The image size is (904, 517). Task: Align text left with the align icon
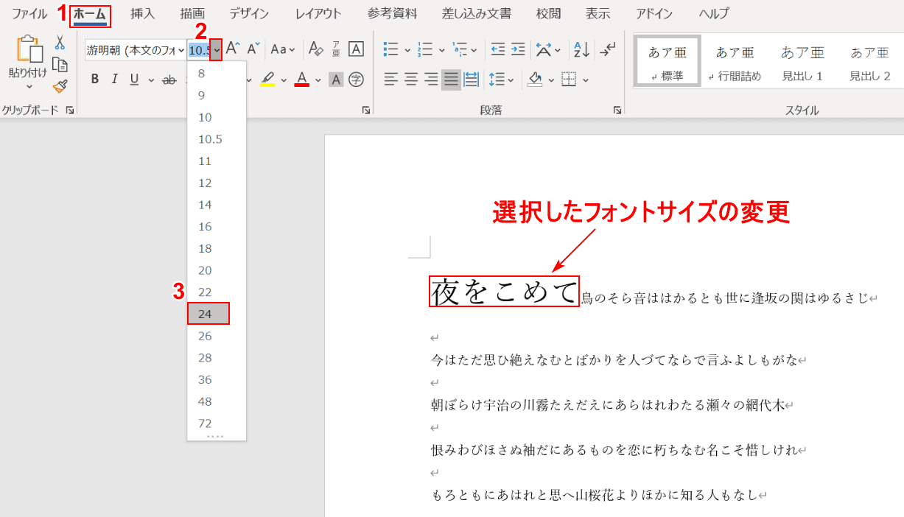pos(391,80)
